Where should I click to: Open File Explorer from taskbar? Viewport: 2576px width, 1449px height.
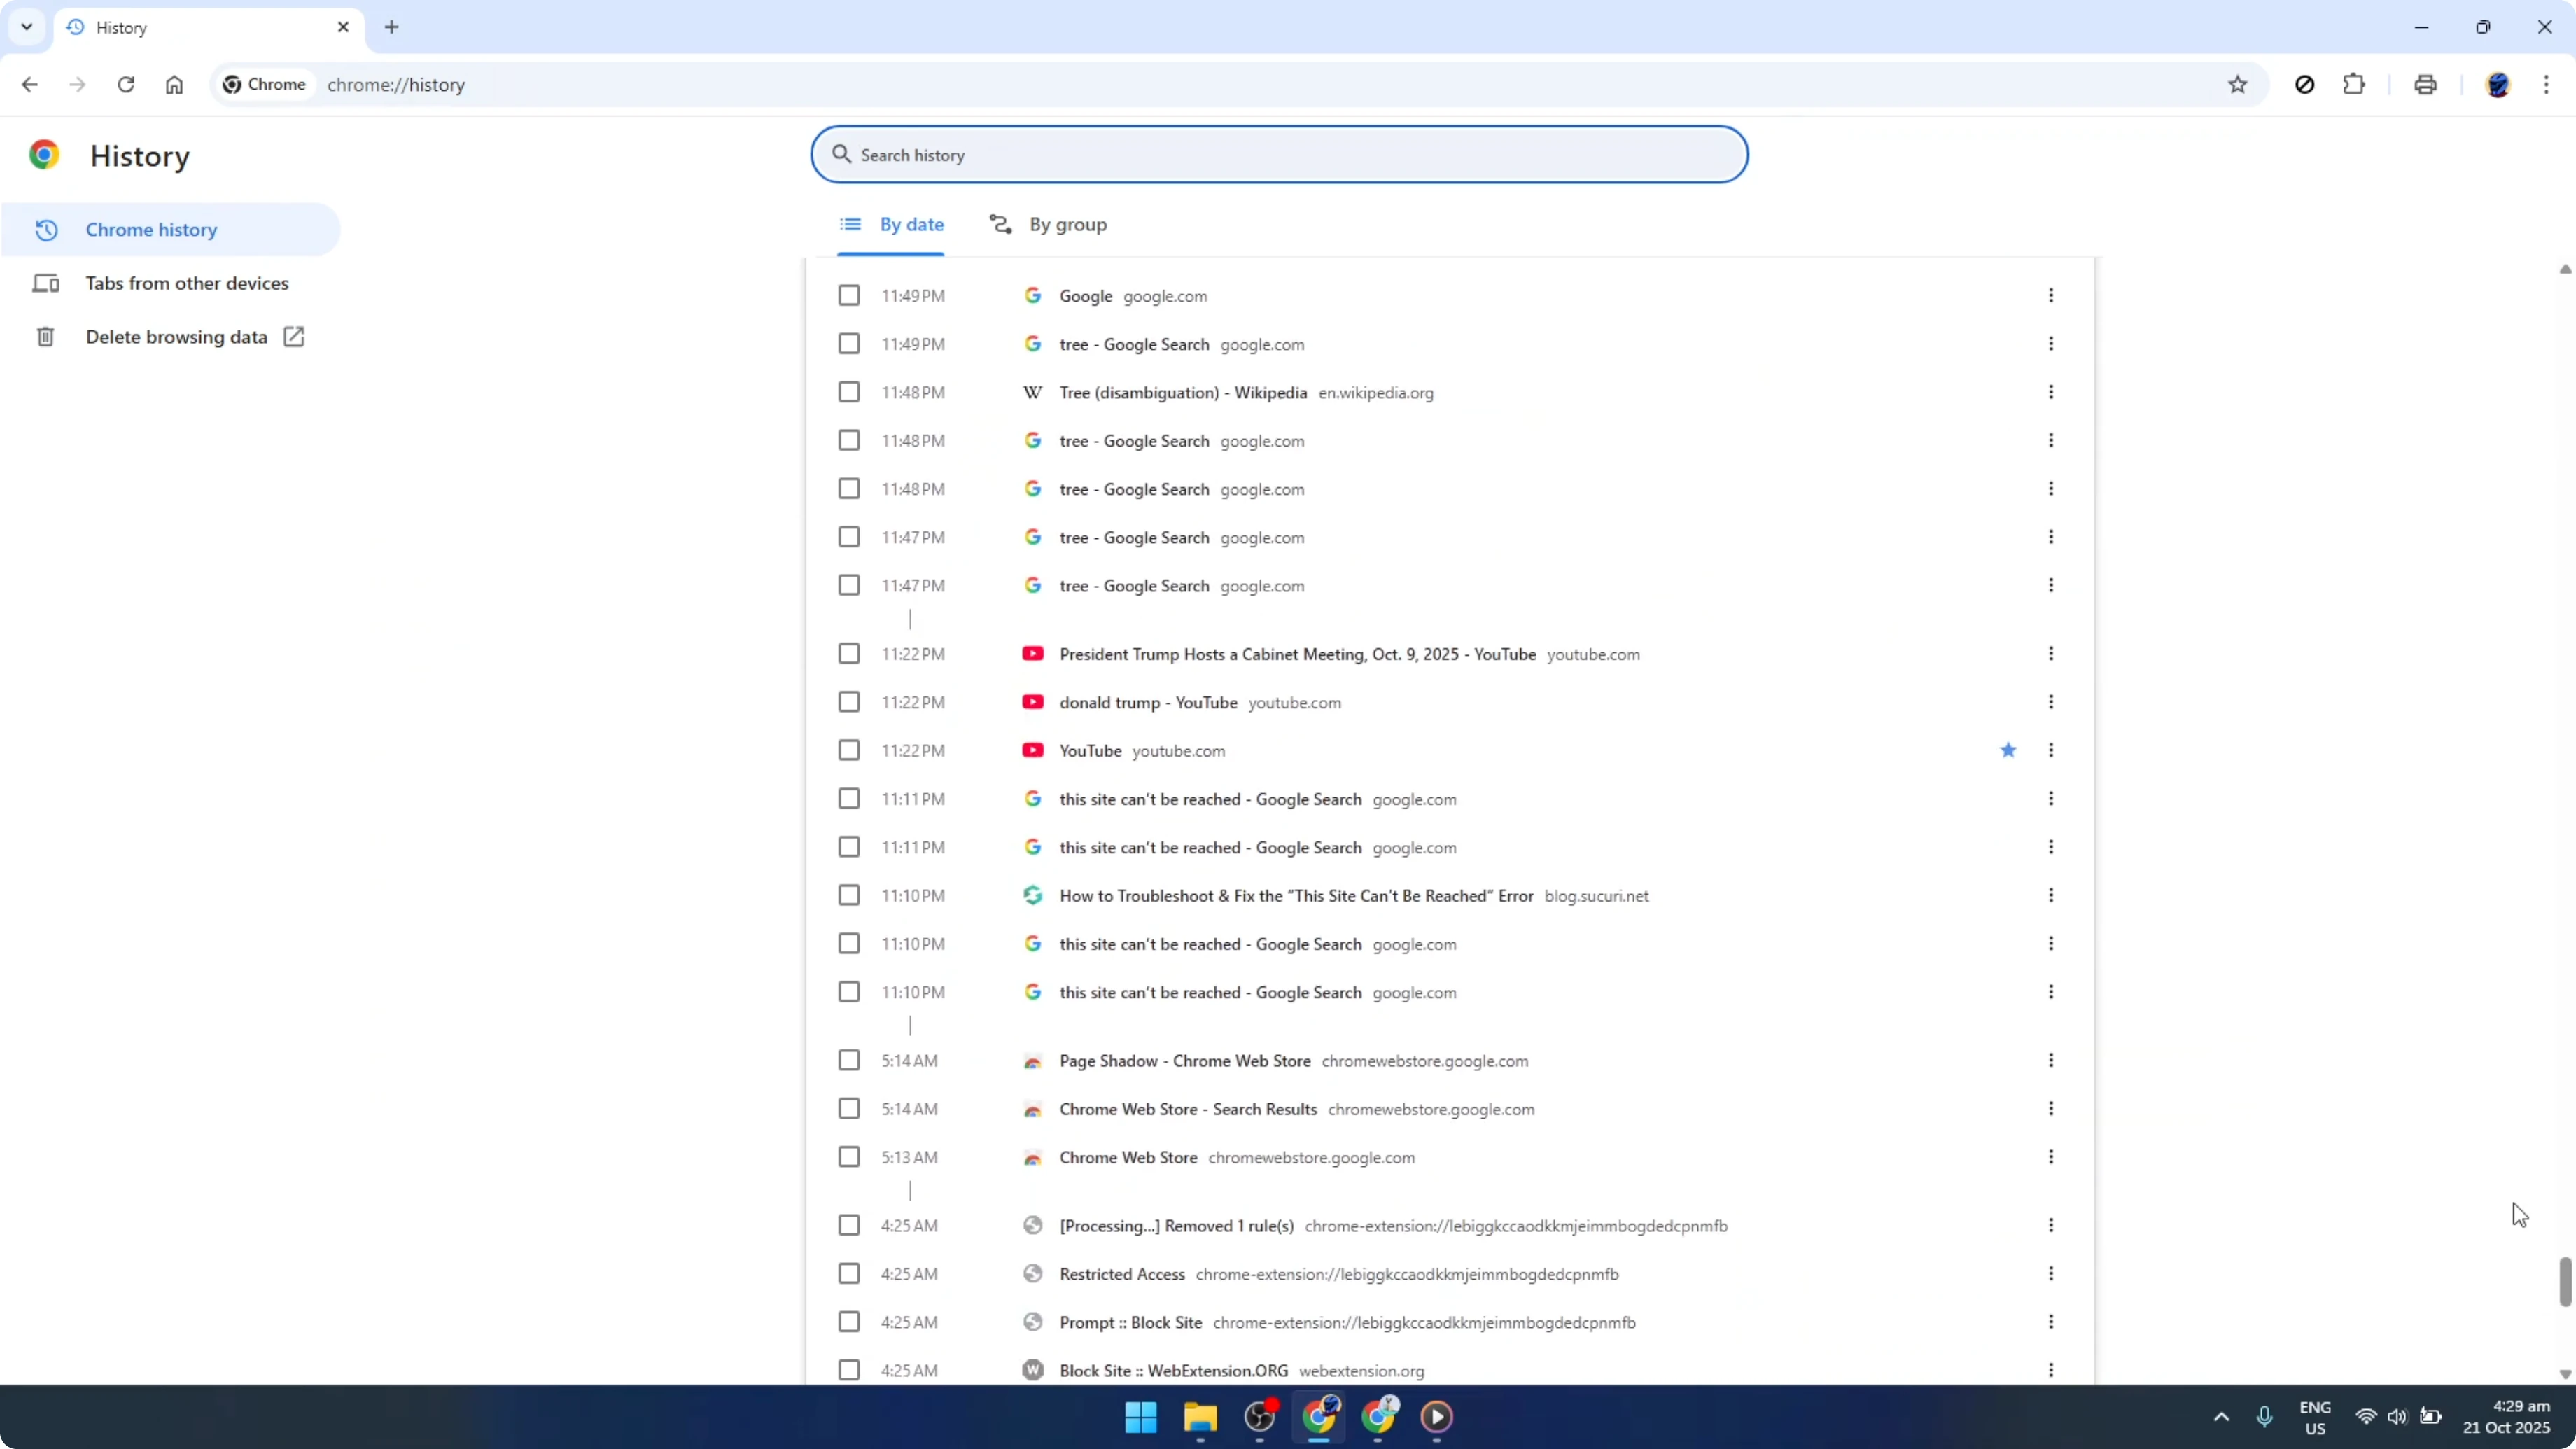pyautogui.click(x=1200, y=1417)
